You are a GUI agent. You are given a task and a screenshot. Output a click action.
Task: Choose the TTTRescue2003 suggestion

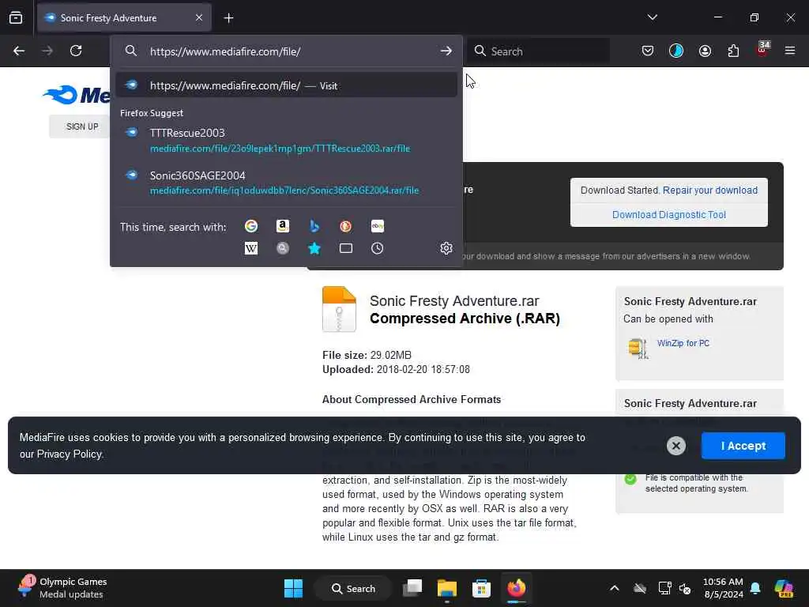[286, 141]
